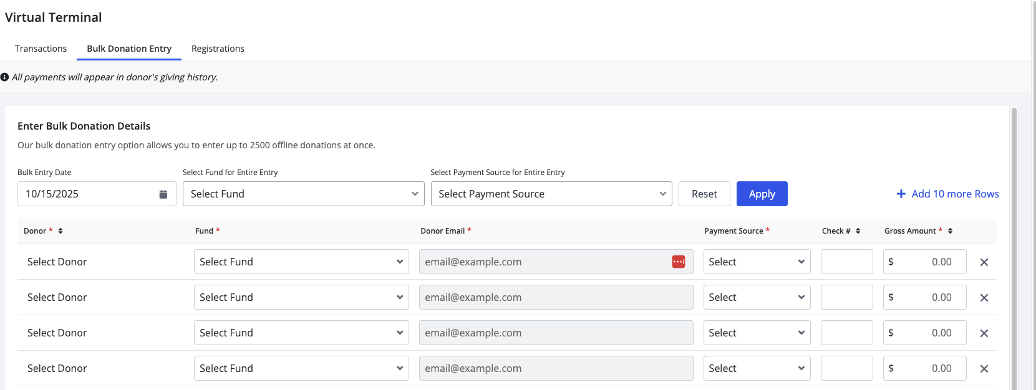Delete the second donation row using X icon
Image resolution: width=1036 pixels, height=390 pixels.
[x=984, y=298]
